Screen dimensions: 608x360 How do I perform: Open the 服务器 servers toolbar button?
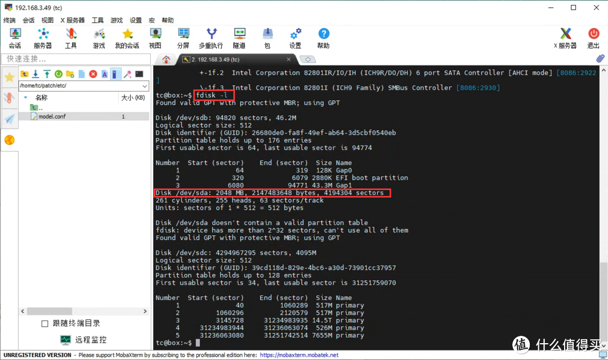click(43, 39)
